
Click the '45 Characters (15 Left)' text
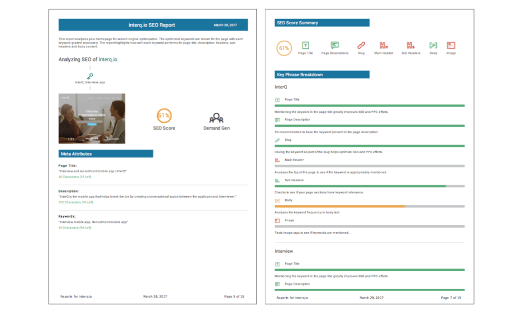75,177
